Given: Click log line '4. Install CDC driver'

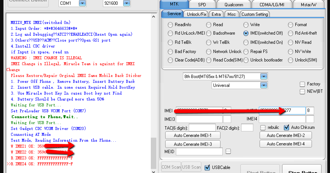Looking at the screenshot, I should (x=33, y=46).
